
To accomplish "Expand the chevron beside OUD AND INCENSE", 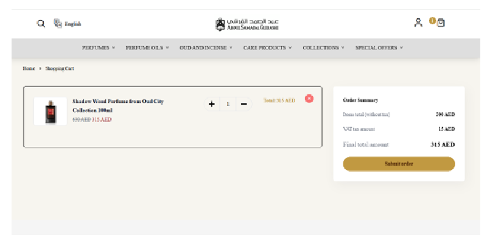I will coord(231,48).
